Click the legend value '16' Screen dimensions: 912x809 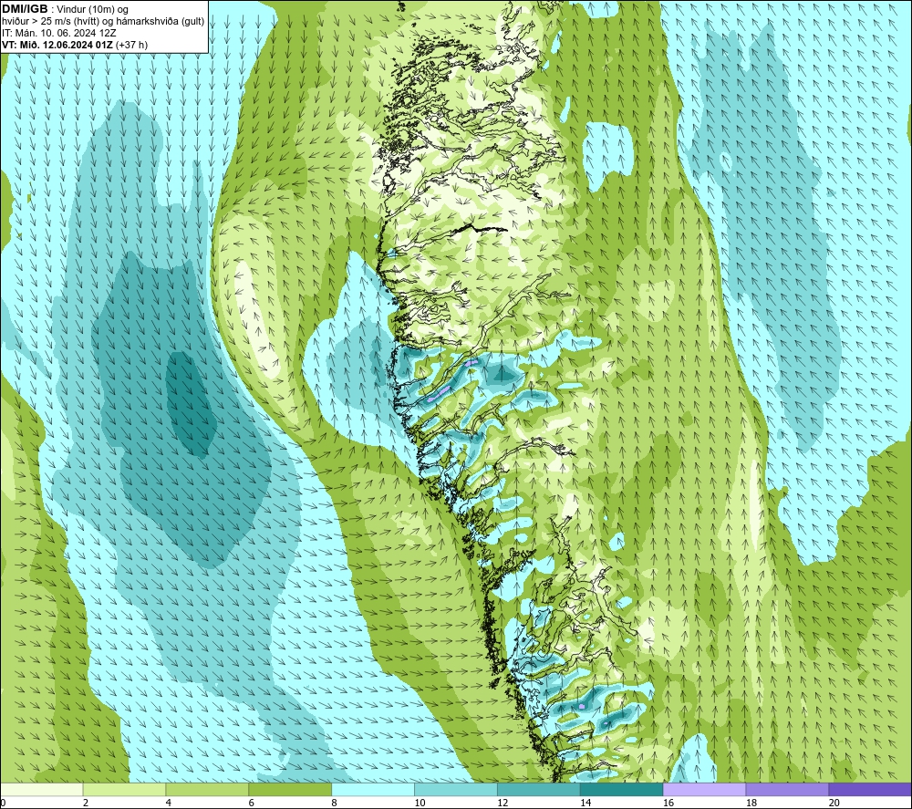pyautogui.click(x=668, y=803)
